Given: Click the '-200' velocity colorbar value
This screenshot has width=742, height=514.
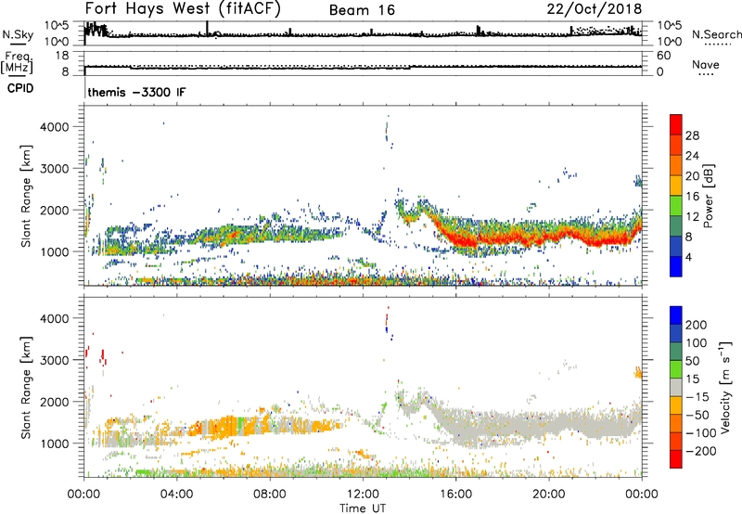Looking at the screenshot, I should [700, 451].
